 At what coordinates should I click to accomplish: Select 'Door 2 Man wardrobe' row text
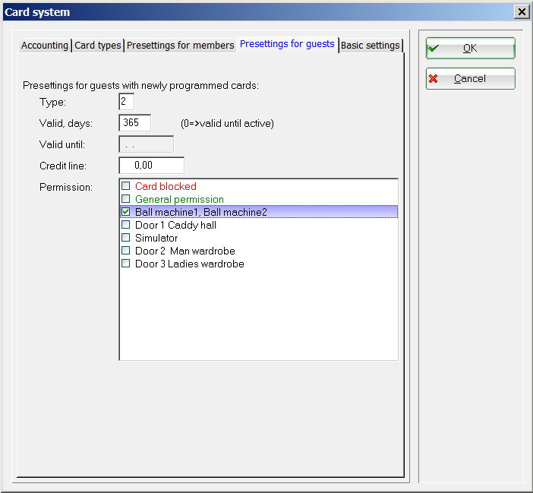(185, 251)
